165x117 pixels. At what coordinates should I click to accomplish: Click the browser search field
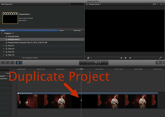(x=76, y=4)
